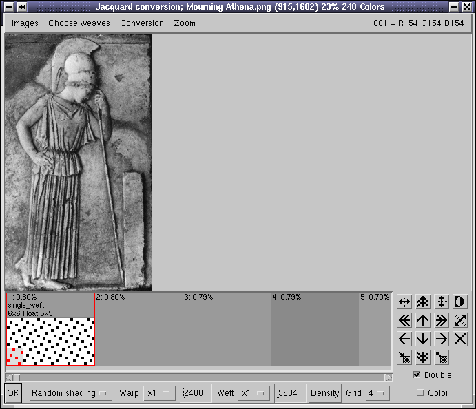The width and height of the screenshot is (476, 409).
Task: Open the Images menu
Action: (x=25, y=23)
